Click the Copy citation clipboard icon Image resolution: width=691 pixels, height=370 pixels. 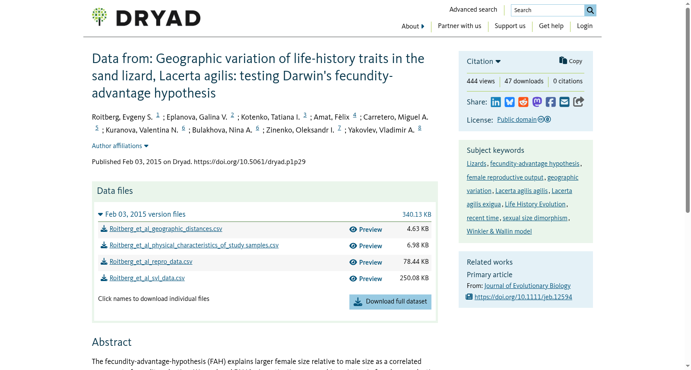(563, 60)
